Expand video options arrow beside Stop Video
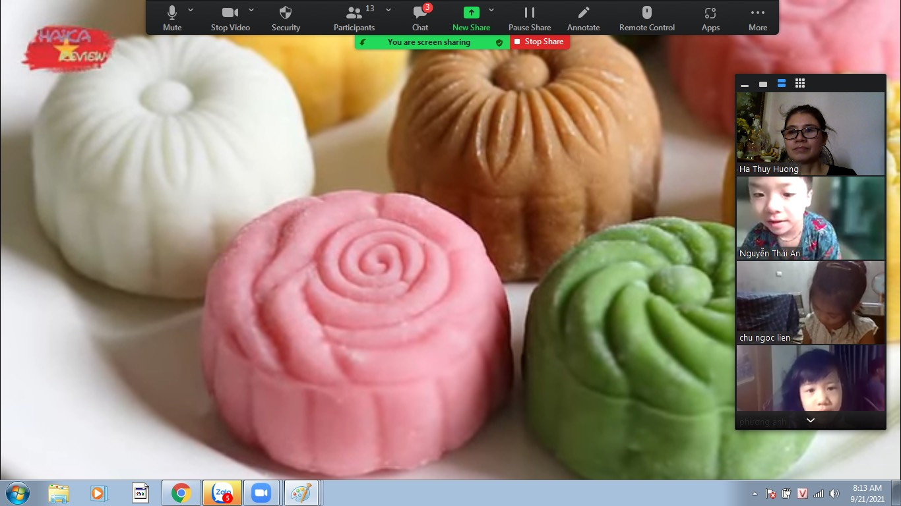 point(251,10)
